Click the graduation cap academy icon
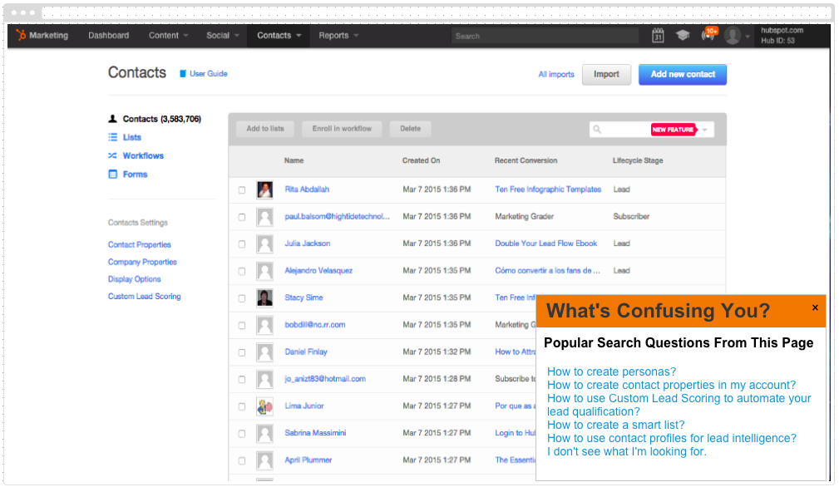Viewport: 839px width, 487px height. coord(683,36)
